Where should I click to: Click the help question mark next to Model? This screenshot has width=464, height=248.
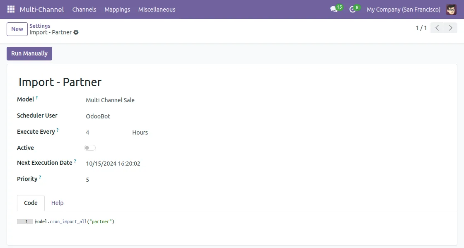(37, 97)
